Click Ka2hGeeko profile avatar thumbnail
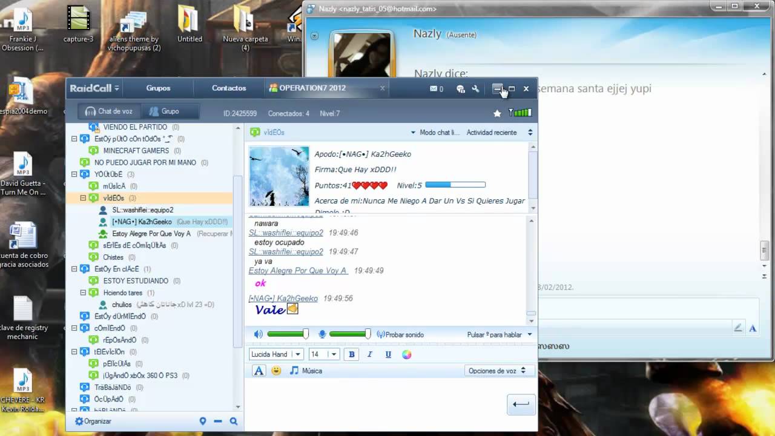775x436 pixels. (x=279, y=176)
